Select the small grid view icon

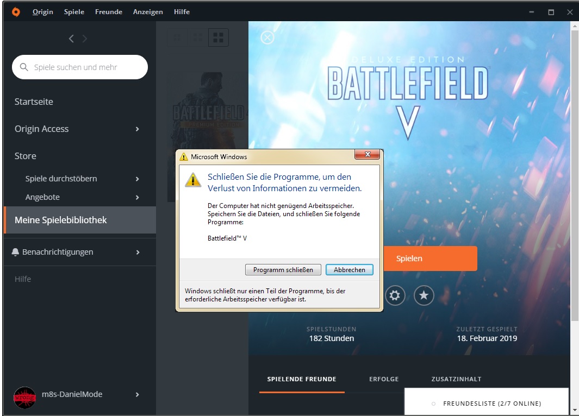click(x=177, y=37)
